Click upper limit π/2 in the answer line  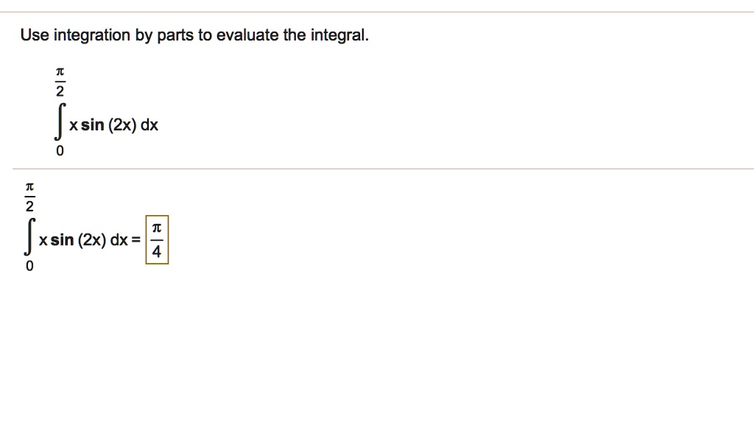(29, 197)
